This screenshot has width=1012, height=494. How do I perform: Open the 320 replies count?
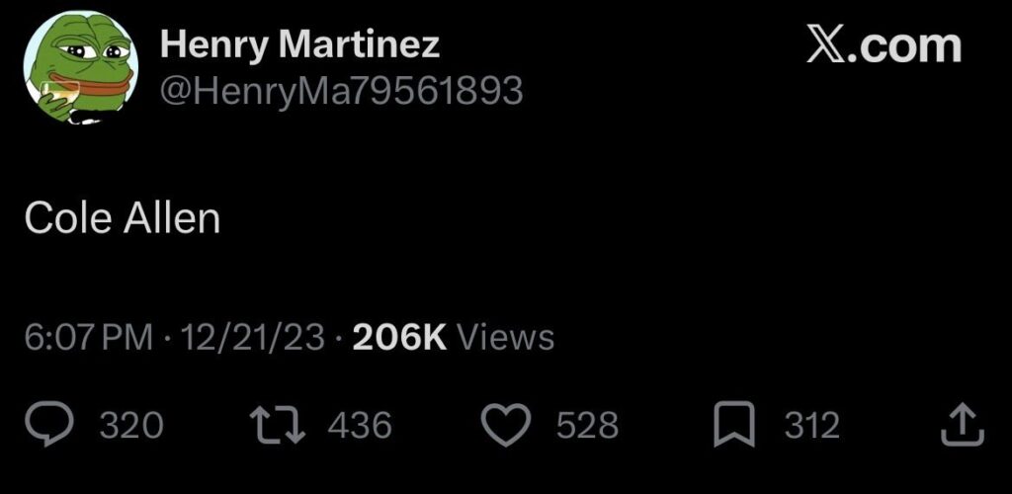132,426
